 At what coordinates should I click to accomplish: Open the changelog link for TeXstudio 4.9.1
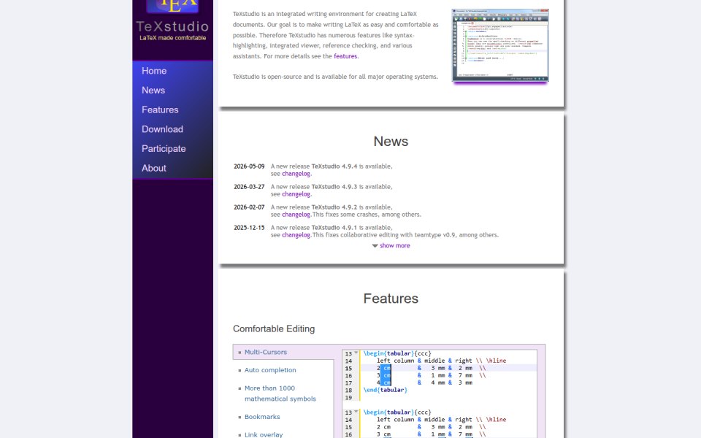pos(296,235)
